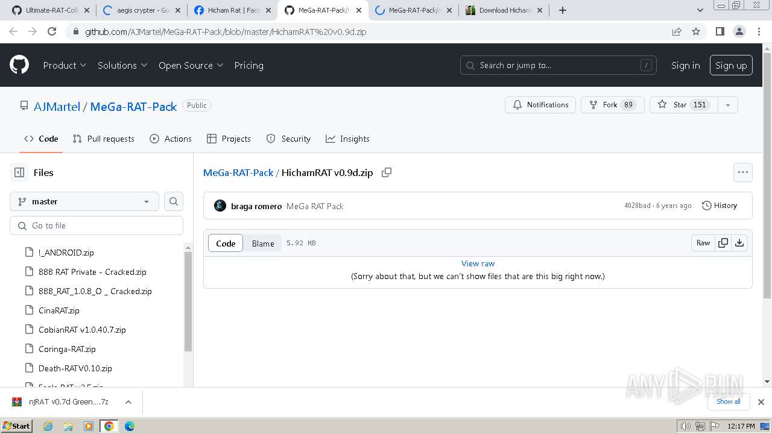Expand the Solutions menu
The width and height of the screenshot is (772, 434).
click(x=122, y=65)
